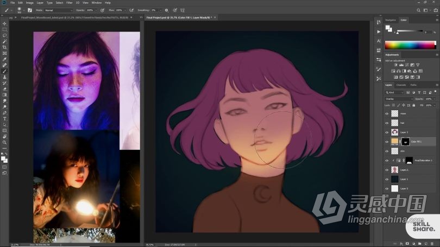Select the Color Fill 1 layer mask thumbnail
Image resolution: width=440 pixels, height=247 pixels.
tap(405, 142)
